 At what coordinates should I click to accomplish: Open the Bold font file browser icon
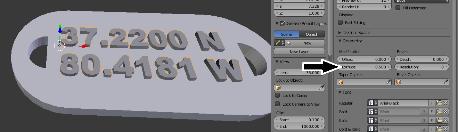tap(439, 112)
